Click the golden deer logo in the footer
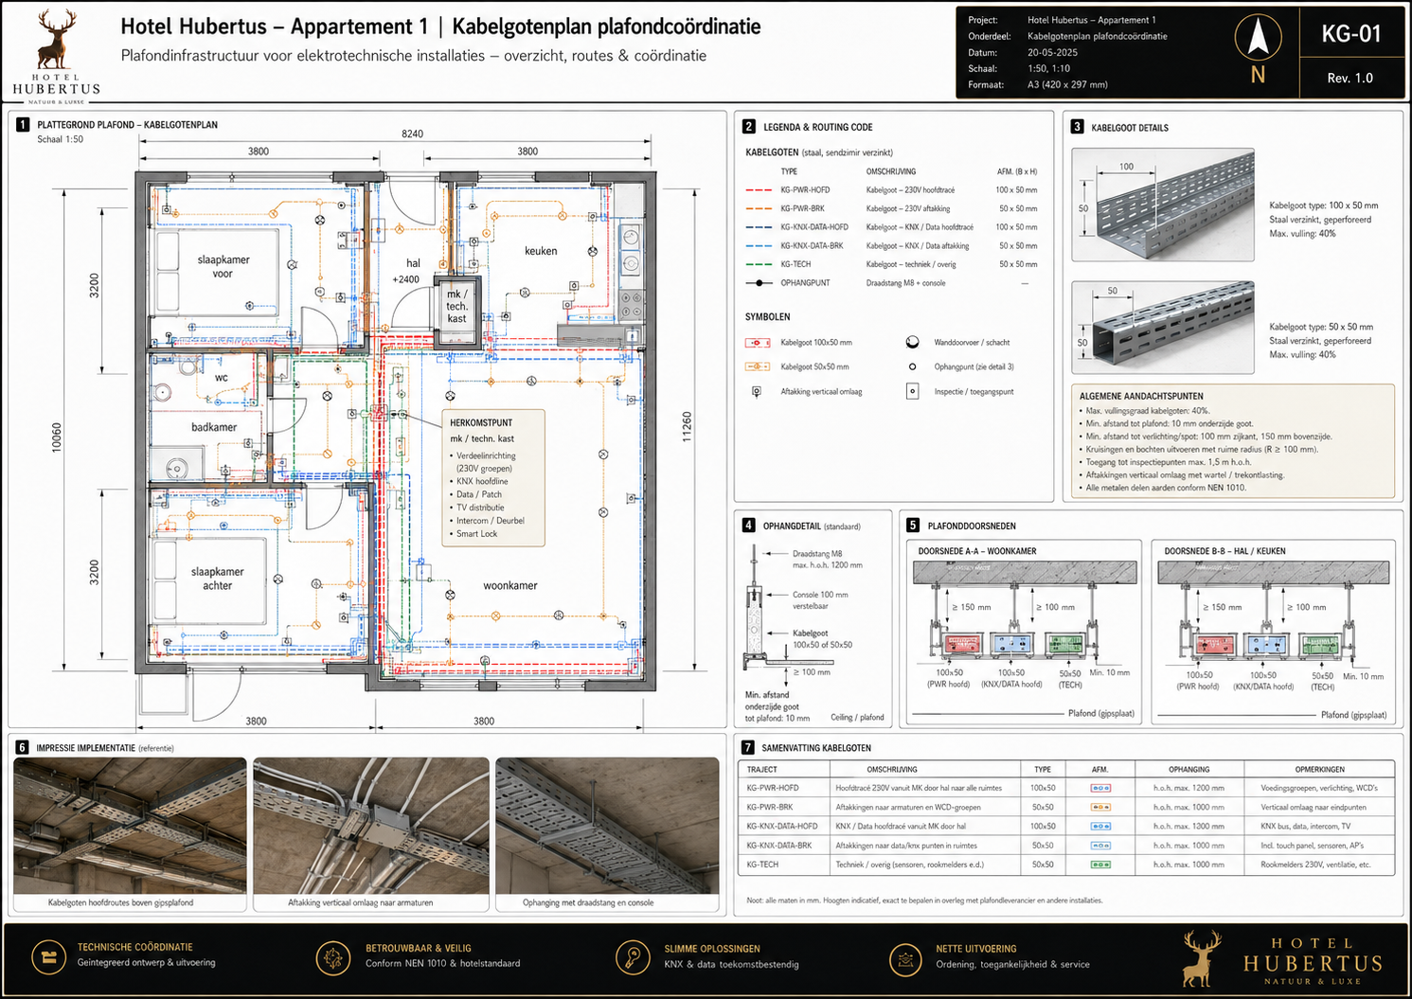The height and width of the screenshot is (999, 1412). coord(1202,958)
